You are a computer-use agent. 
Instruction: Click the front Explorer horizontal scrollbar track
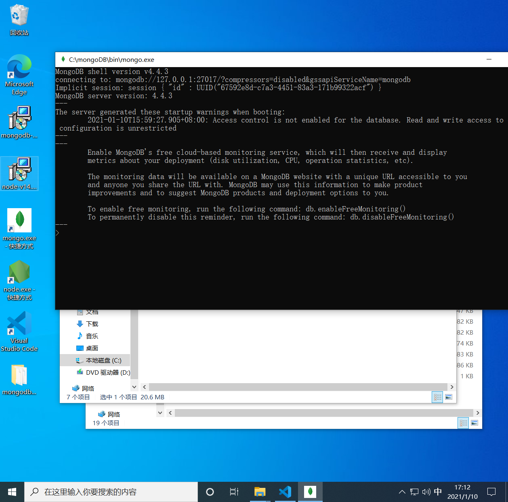(x=298, y=387)
